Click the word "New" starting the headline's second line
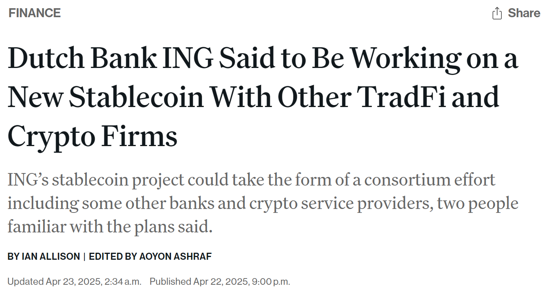This screenshot has height=291, width=548. point(34,97)
